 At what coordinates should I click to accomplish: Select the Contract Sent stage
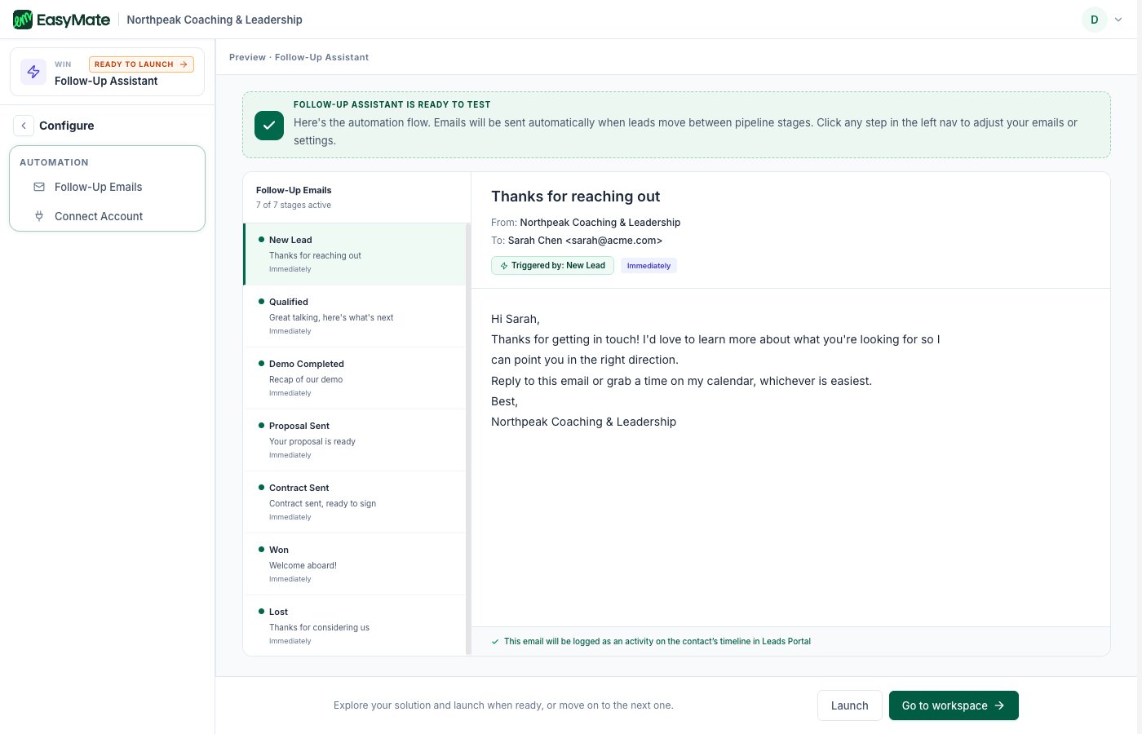(355, 502)
